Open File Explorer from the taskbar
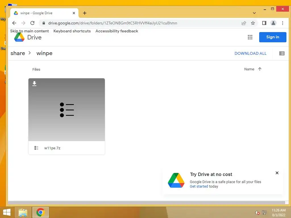 click(x=23, y=212)
